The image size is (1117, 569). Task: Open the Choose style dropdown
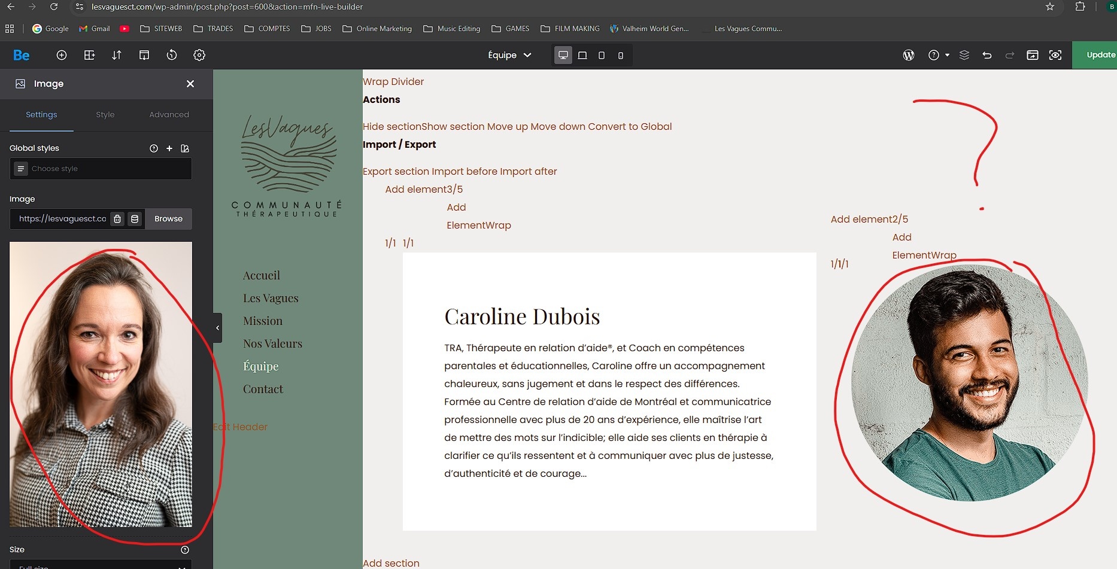click(101, 169)
